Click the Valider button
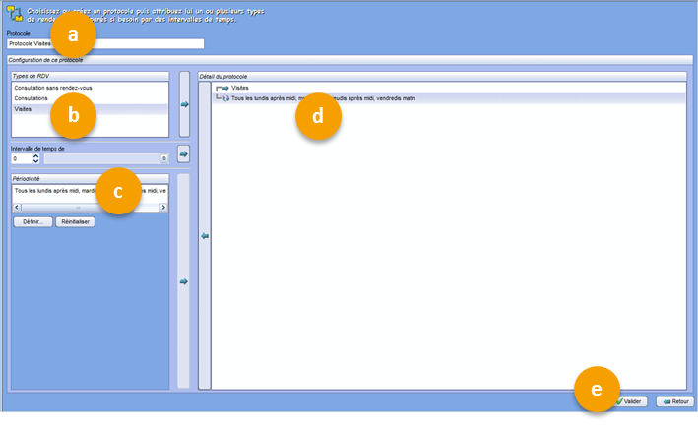698x426 pixels. (x=630, y=401)
